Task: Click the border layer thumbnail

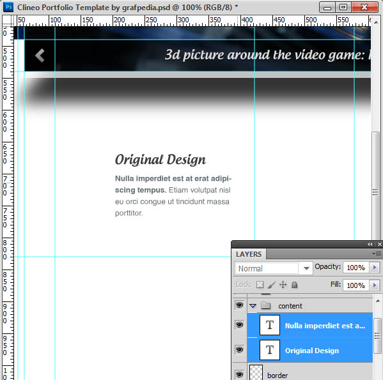Action: (256, 372)
